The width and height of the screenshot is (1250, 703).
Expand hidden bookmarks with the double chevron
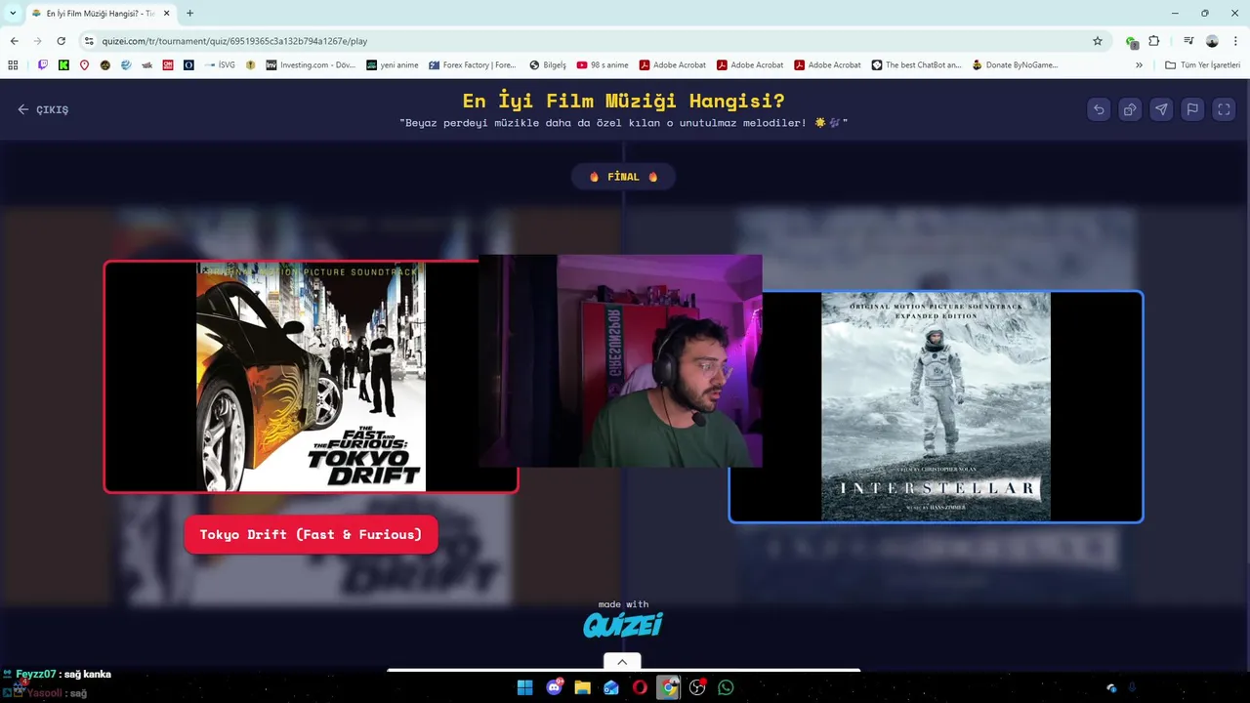click(x=1139, y=65)
